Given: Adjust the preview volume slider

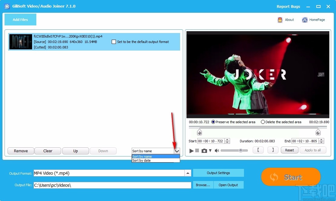Looking at the screenshot, I should click(x=241, y=150).
